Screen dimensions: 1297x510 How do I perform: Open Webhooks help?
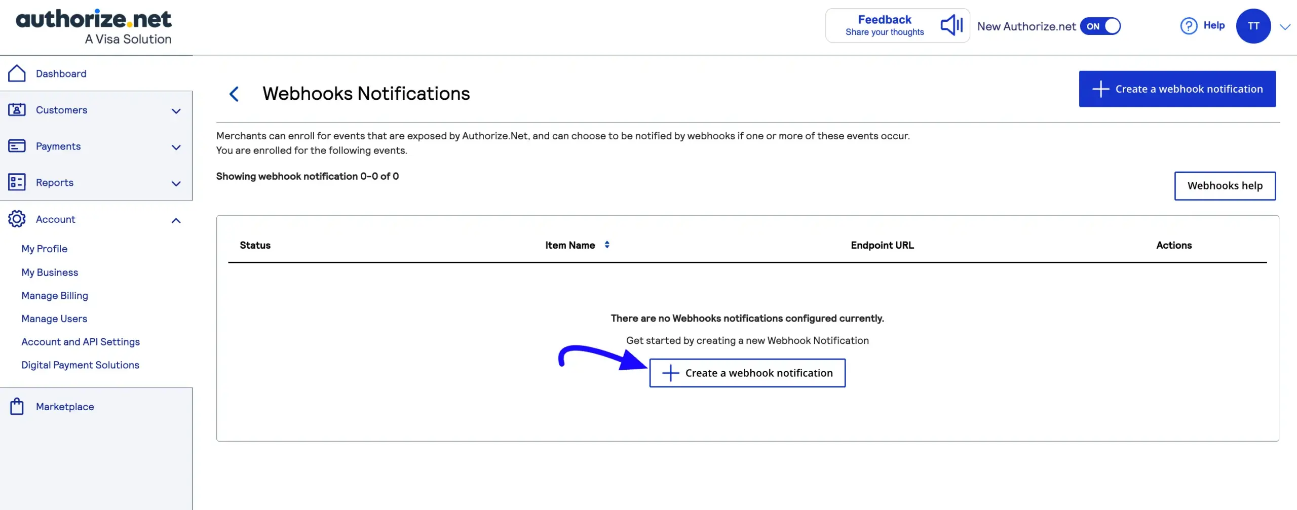1225,185
